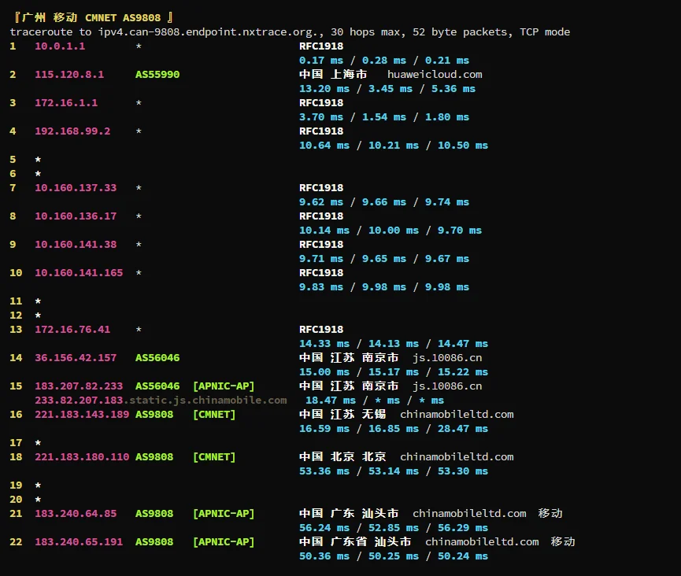
Task: Click the AS55990 label
Action: [157, 74]
